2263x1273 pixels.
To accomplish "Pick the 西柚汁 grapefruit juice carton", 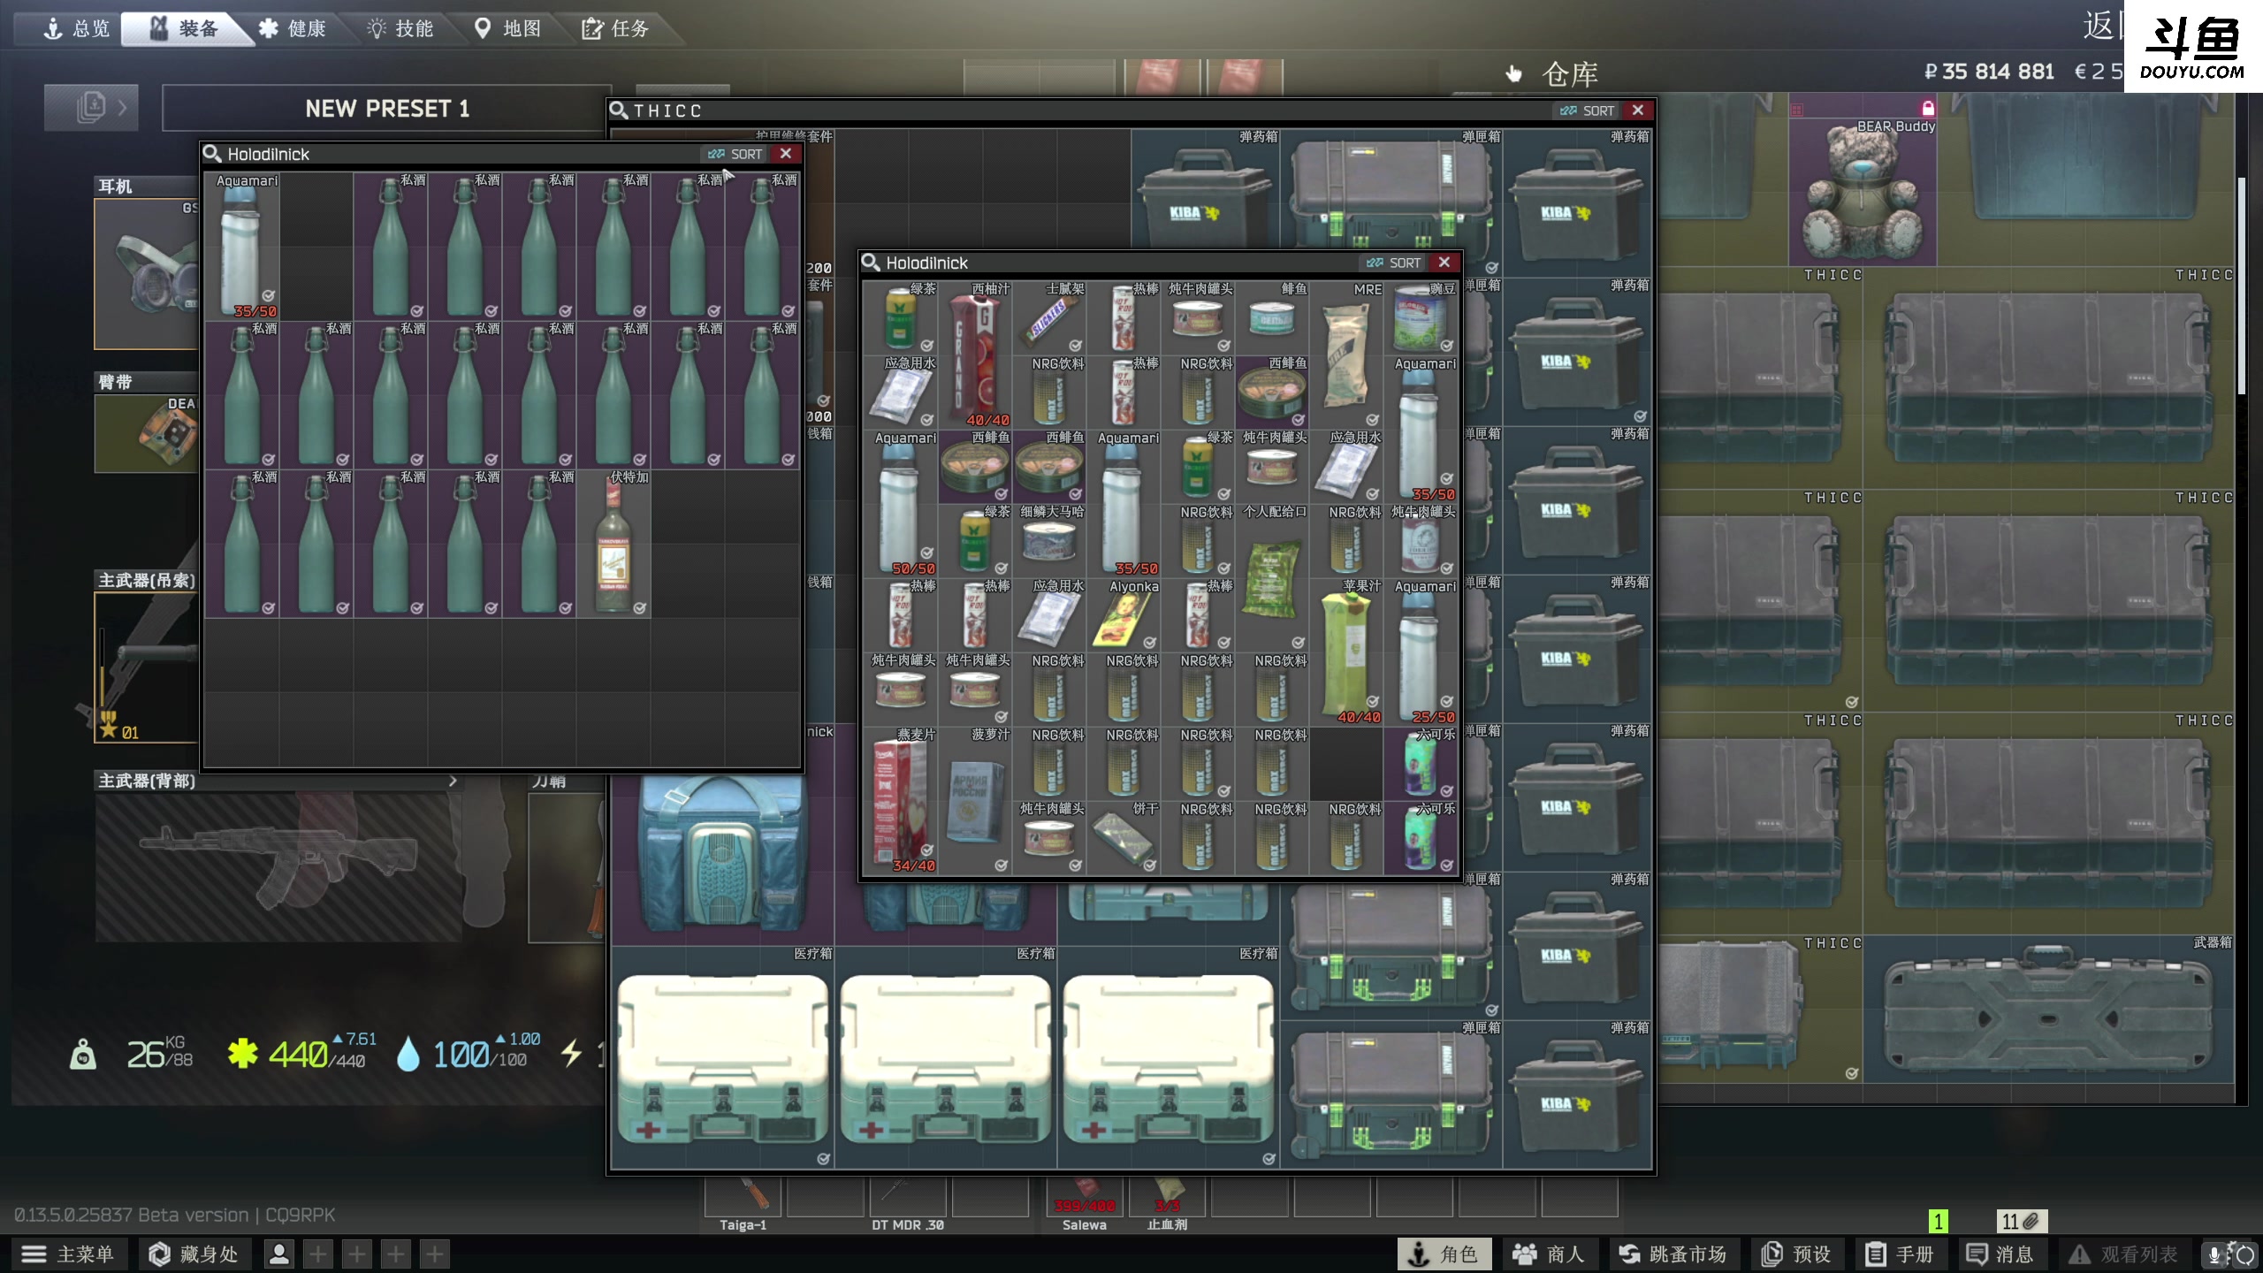I will tap(975, 355).
